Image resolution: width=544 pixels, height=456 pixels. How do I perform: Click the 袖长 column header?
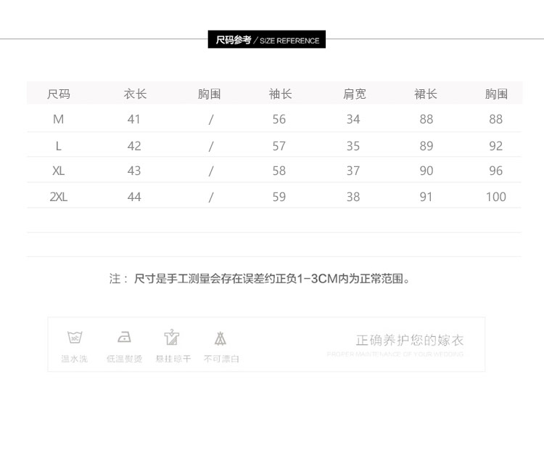(280, 94)
